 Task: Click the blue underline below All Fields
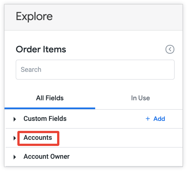coord(50,108)
